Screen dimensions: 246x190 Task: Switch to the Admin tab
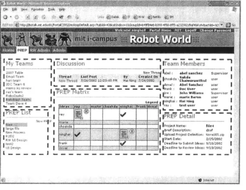(59, 50)
